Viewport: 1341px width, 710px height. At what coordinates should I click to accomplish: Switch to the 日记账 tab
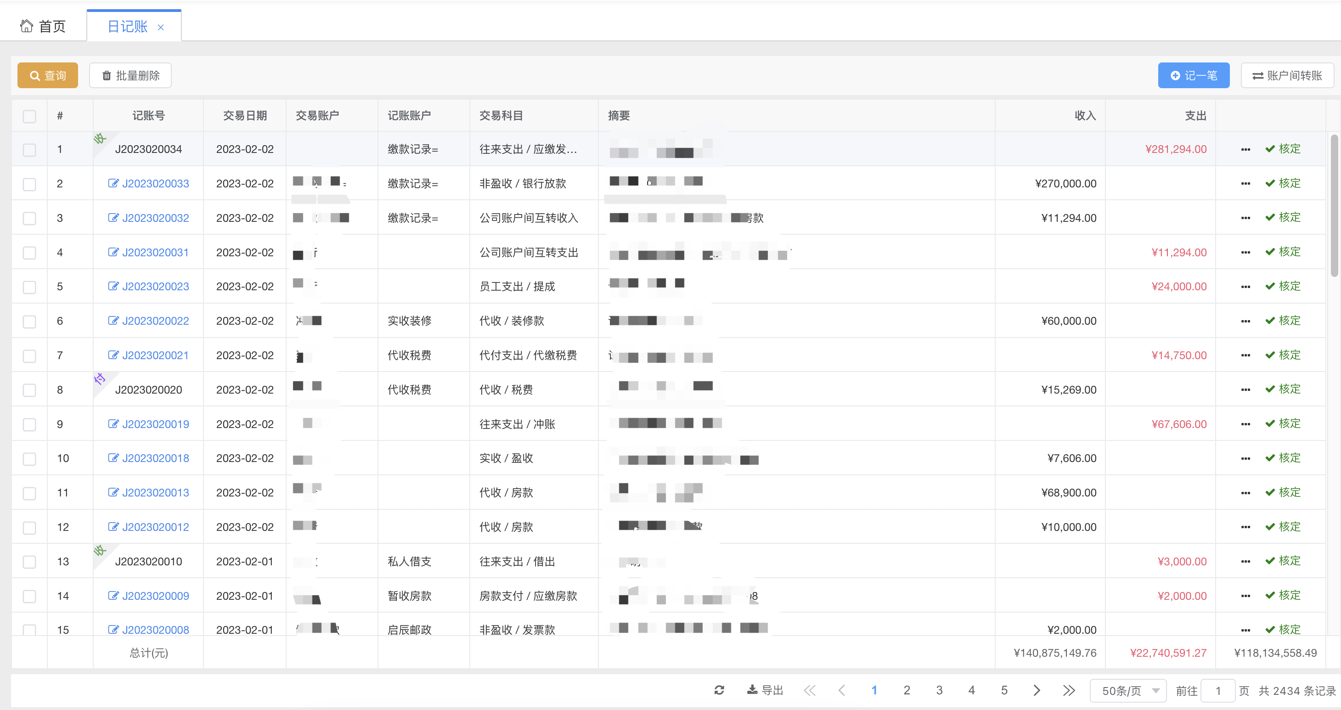127,27
